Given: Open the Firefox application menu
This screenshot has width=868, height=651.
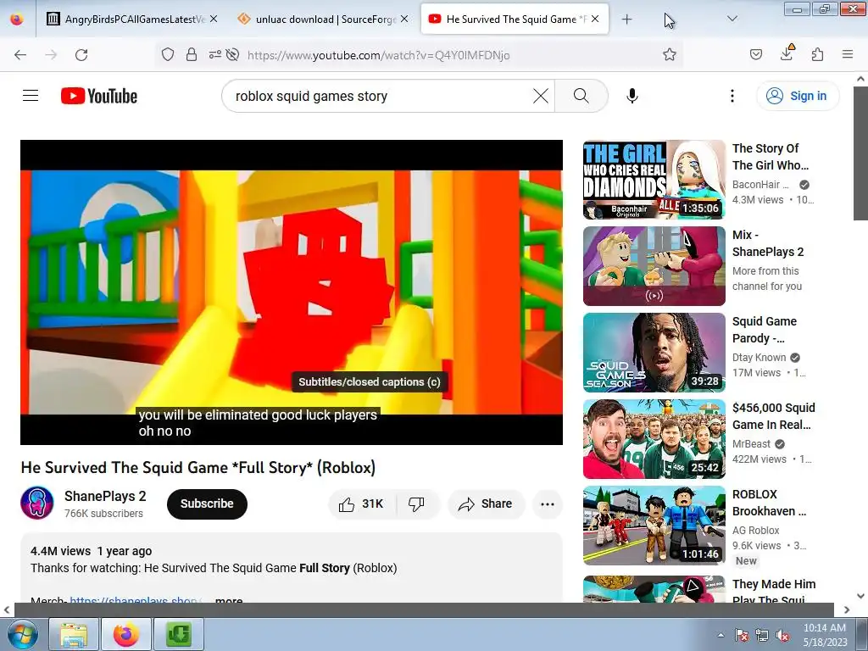Looking at the screenshot, I should click(x=847, y=54).
